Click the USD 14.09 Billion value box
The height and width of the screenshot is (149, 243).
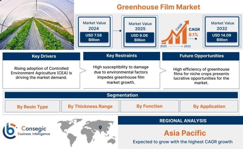[x=222, y=37]
